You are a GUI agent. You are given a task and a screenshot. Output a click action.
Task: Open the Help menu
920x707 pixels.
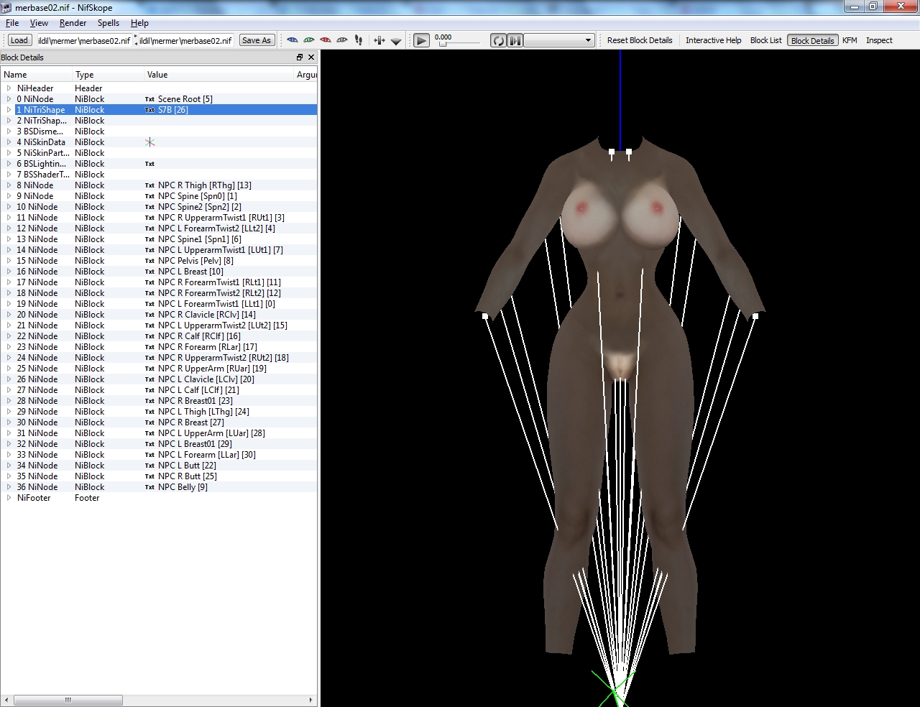139,23
